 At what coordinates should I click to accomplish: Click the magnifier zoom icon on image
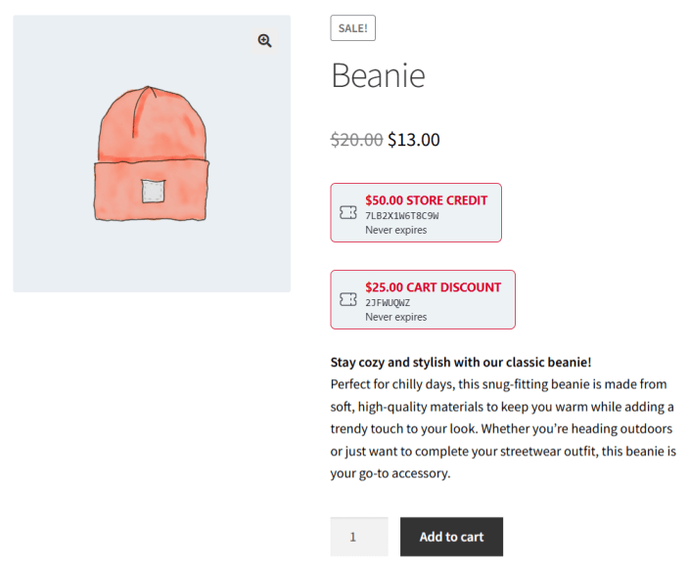[x=264, y=40]
